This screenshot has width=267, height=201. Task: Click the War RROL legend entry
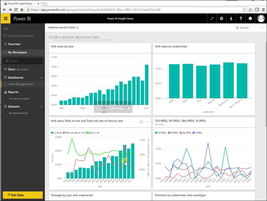[185, 133]
